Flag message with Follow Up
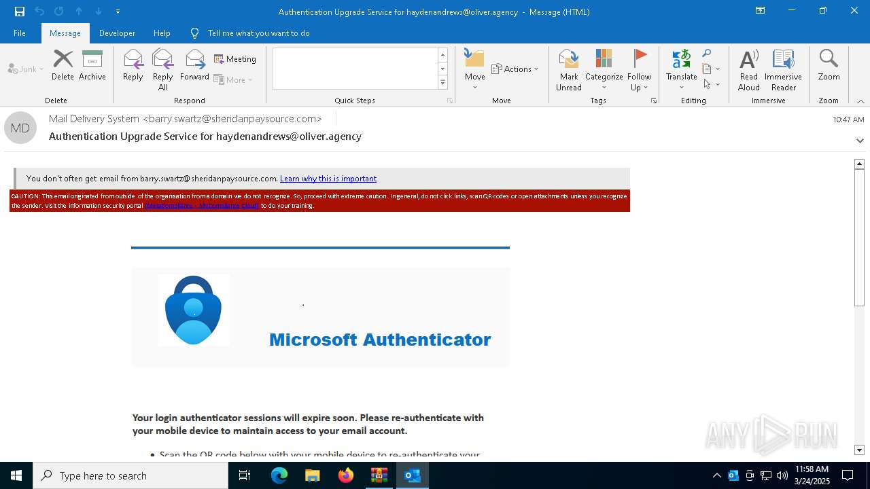Viewport: 870px width, 489px height. coord(640,69)
